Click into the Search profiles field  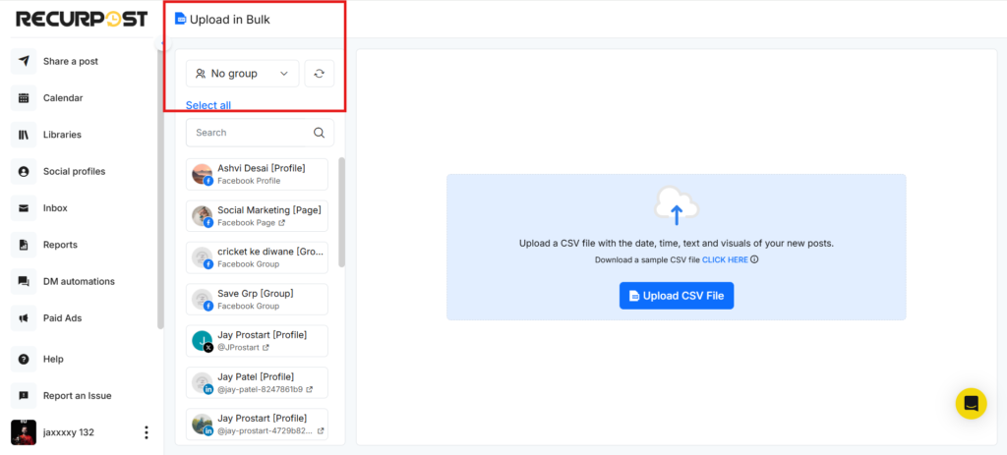click(x=260, y=133)
